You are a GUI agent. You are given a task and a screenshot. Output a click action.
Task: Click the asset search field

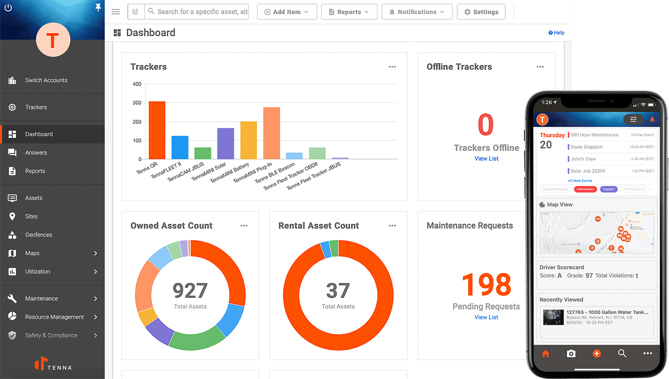click(202, 12)
